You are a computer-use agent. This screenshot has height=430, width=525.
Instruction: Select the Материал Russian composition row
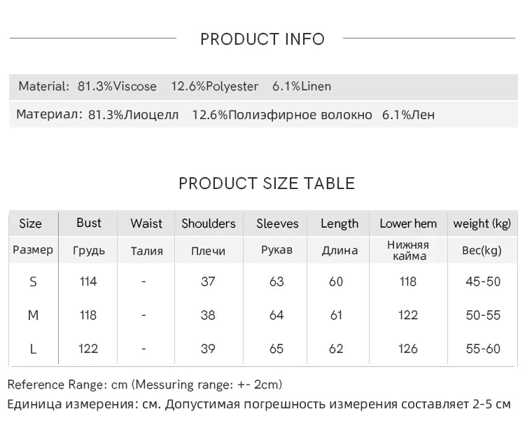[x=263, y=115]
